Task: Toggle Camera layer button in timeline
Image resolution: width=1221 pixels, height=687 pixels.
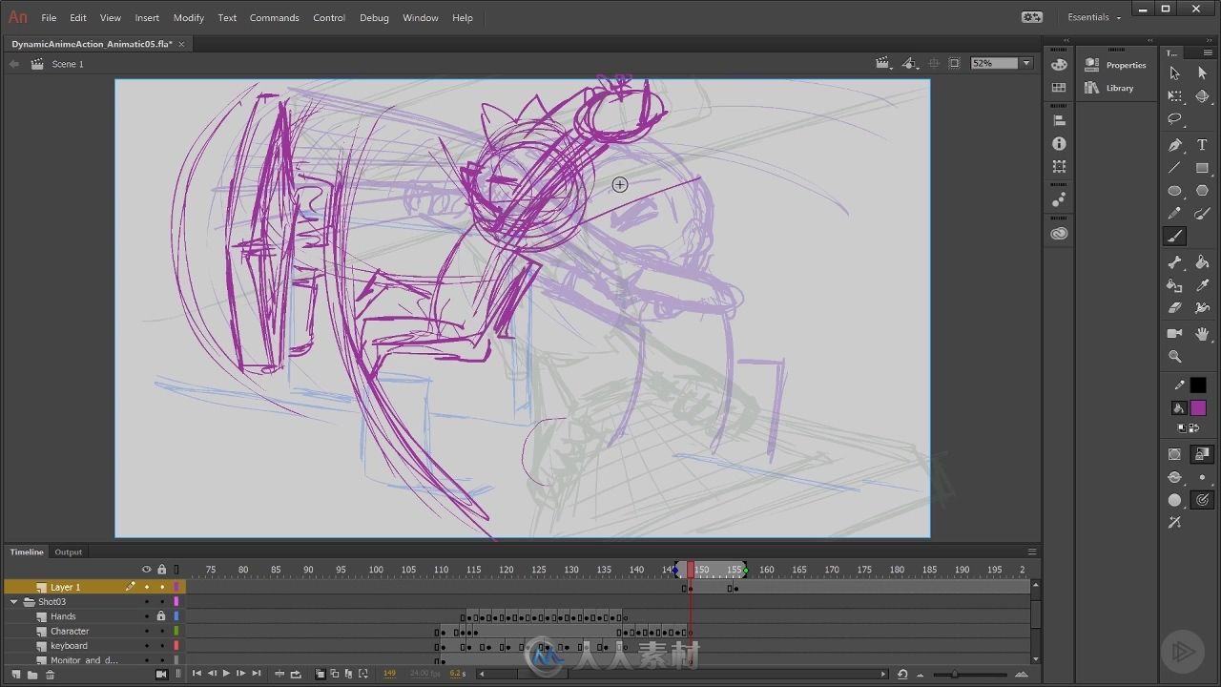Action: pyautogui.click(x=161, y=674)
